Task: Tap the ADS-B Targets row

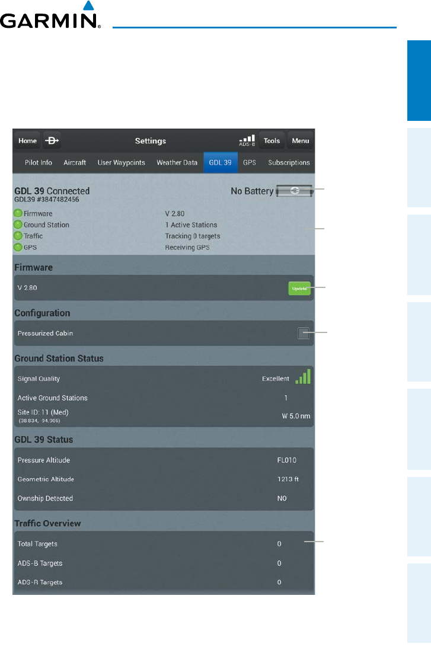Action: tap(164, 563)
